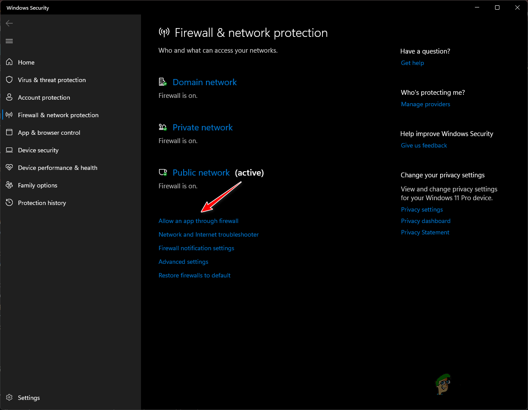Screen dimensions: 528x410
Task: Select the Family options icon
Action: click(9, 185)
